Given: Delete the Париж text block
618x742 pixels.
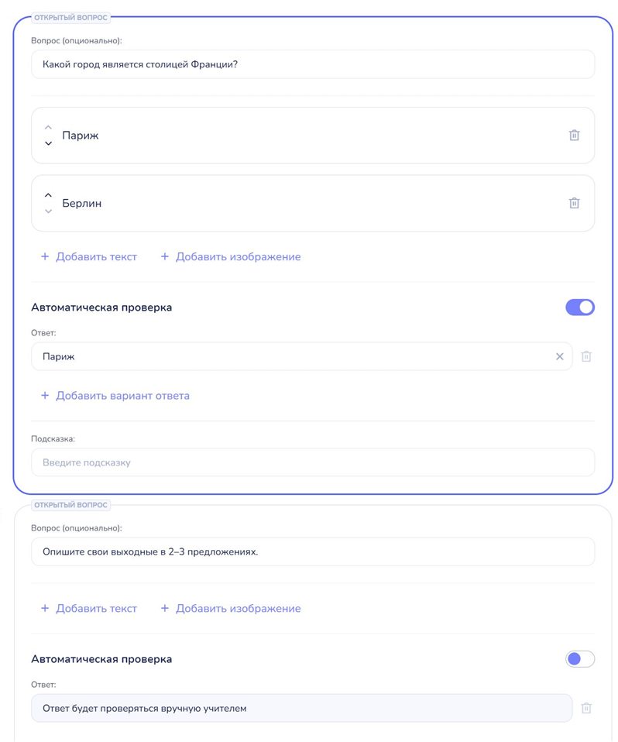Looking at the screenshot, I should [x=574, y=136].
